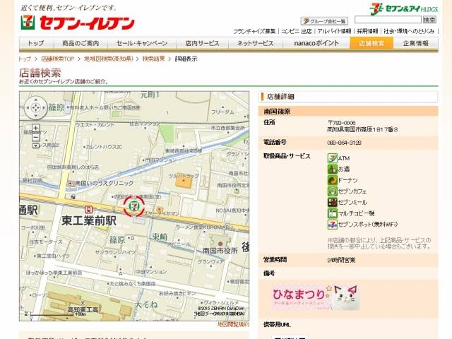Open the 商品のご案内 tab

point(81,43)
